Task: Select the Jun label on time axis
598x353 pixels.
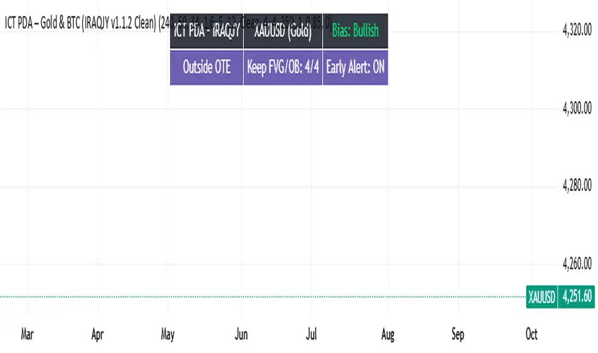Action: (241, 334)
